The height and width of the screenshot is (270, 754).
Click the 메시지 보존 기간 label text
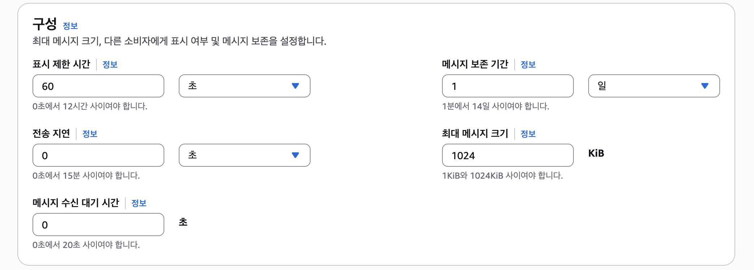[x=475, y=64]
